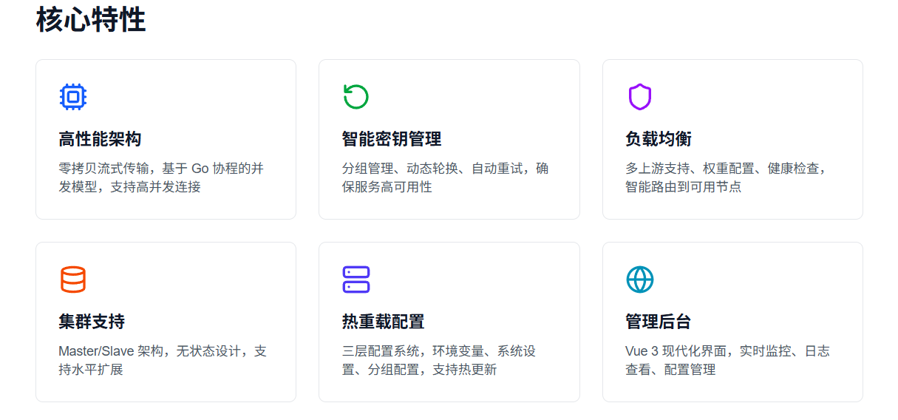This screenshot has width=898, height=420.
Task: Click the 三层配置系统 description text
Action: [x=438, y=351]
